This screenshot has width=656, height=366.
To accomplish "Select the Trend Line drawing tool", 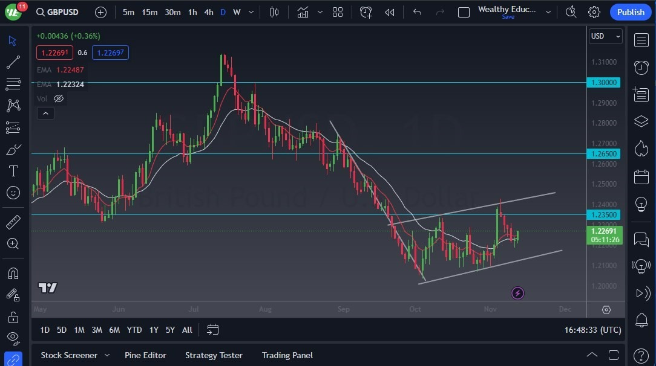I will click(x=12, y=62).
